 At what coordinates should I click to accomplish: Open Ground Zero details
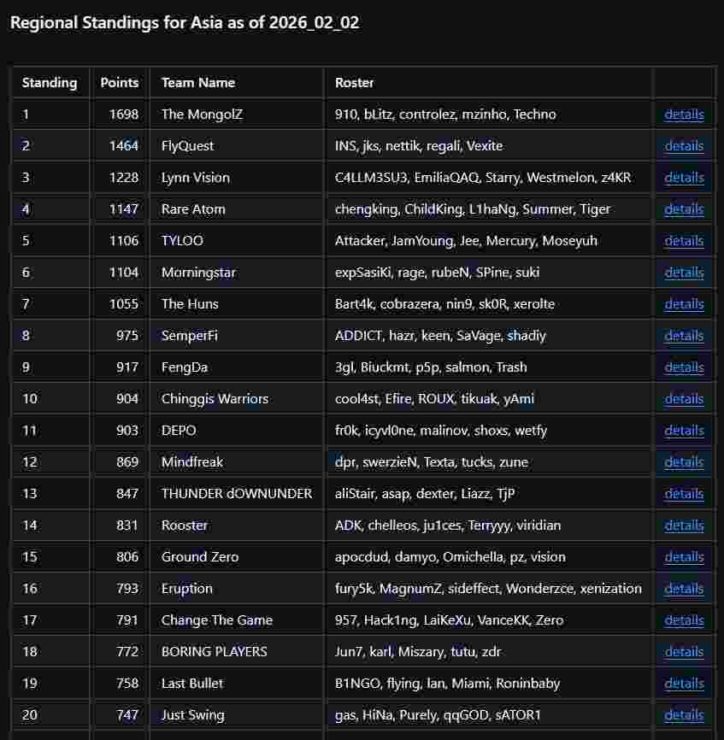tap(684, 557)
